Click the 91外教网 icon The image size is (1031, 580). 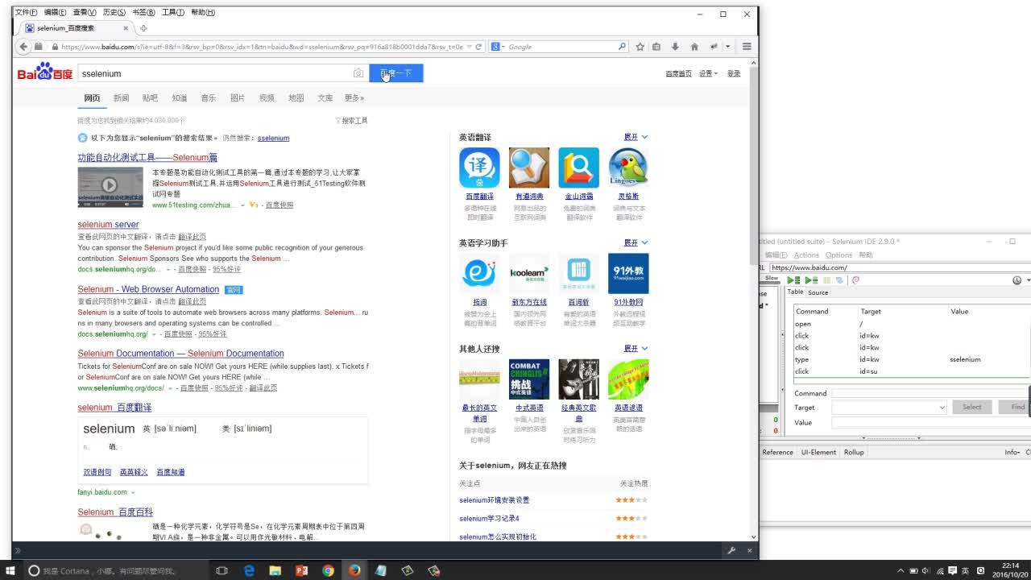(628, 274)
